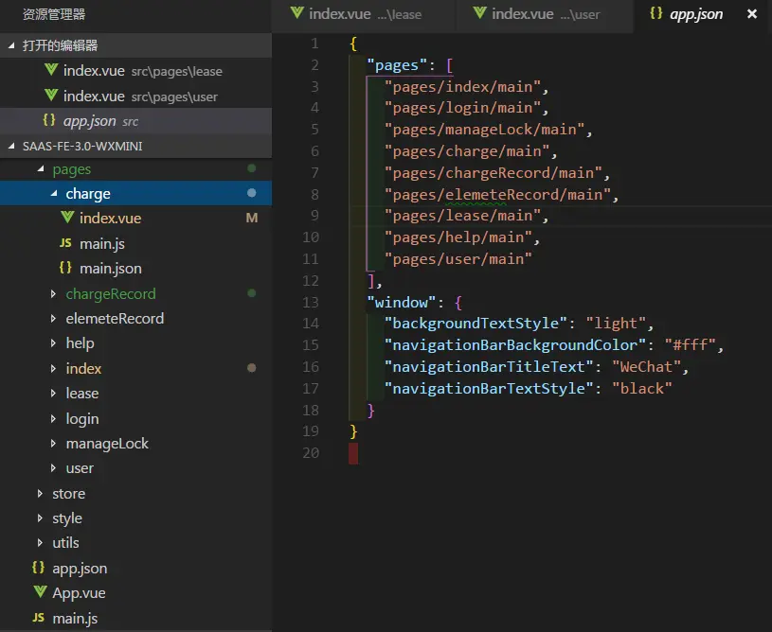772x632 pixels.
Task: Collapse the charge folder arrow
Action: pyautogui.click(x=54, y=193)
